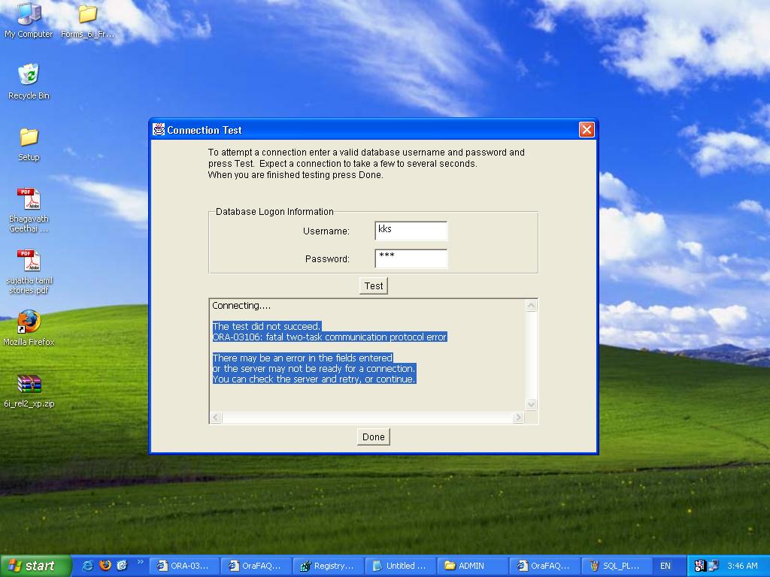
Task: Select the Forms_6i_Fr... folder icon
Action: [x=87, y=20]
